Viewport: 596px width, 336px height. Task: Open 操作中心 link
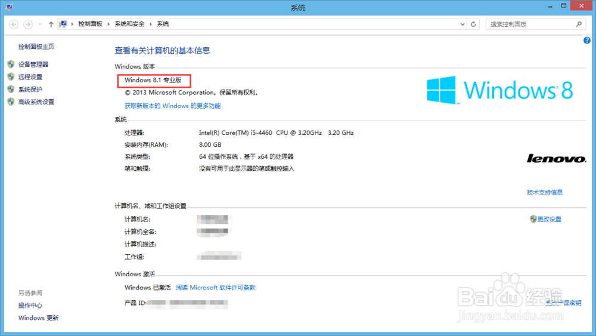[30, 306]
